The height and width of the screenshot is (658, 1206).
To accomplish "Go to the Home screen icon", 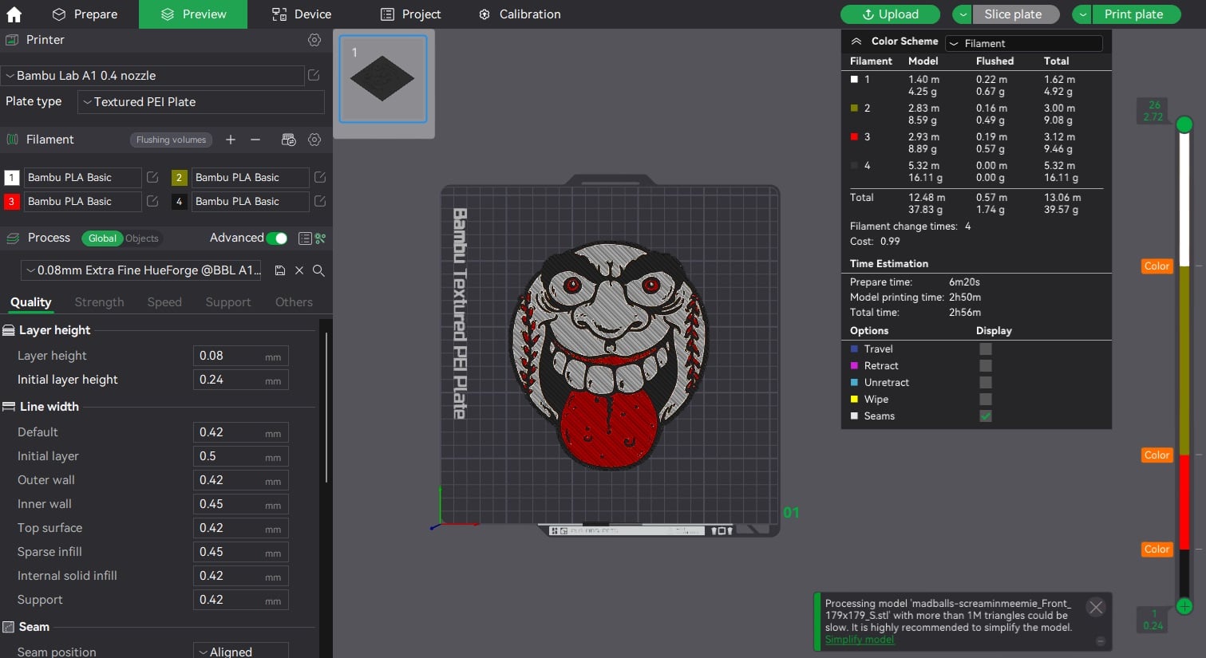I will pyautogui.click(x=14, y=14).
